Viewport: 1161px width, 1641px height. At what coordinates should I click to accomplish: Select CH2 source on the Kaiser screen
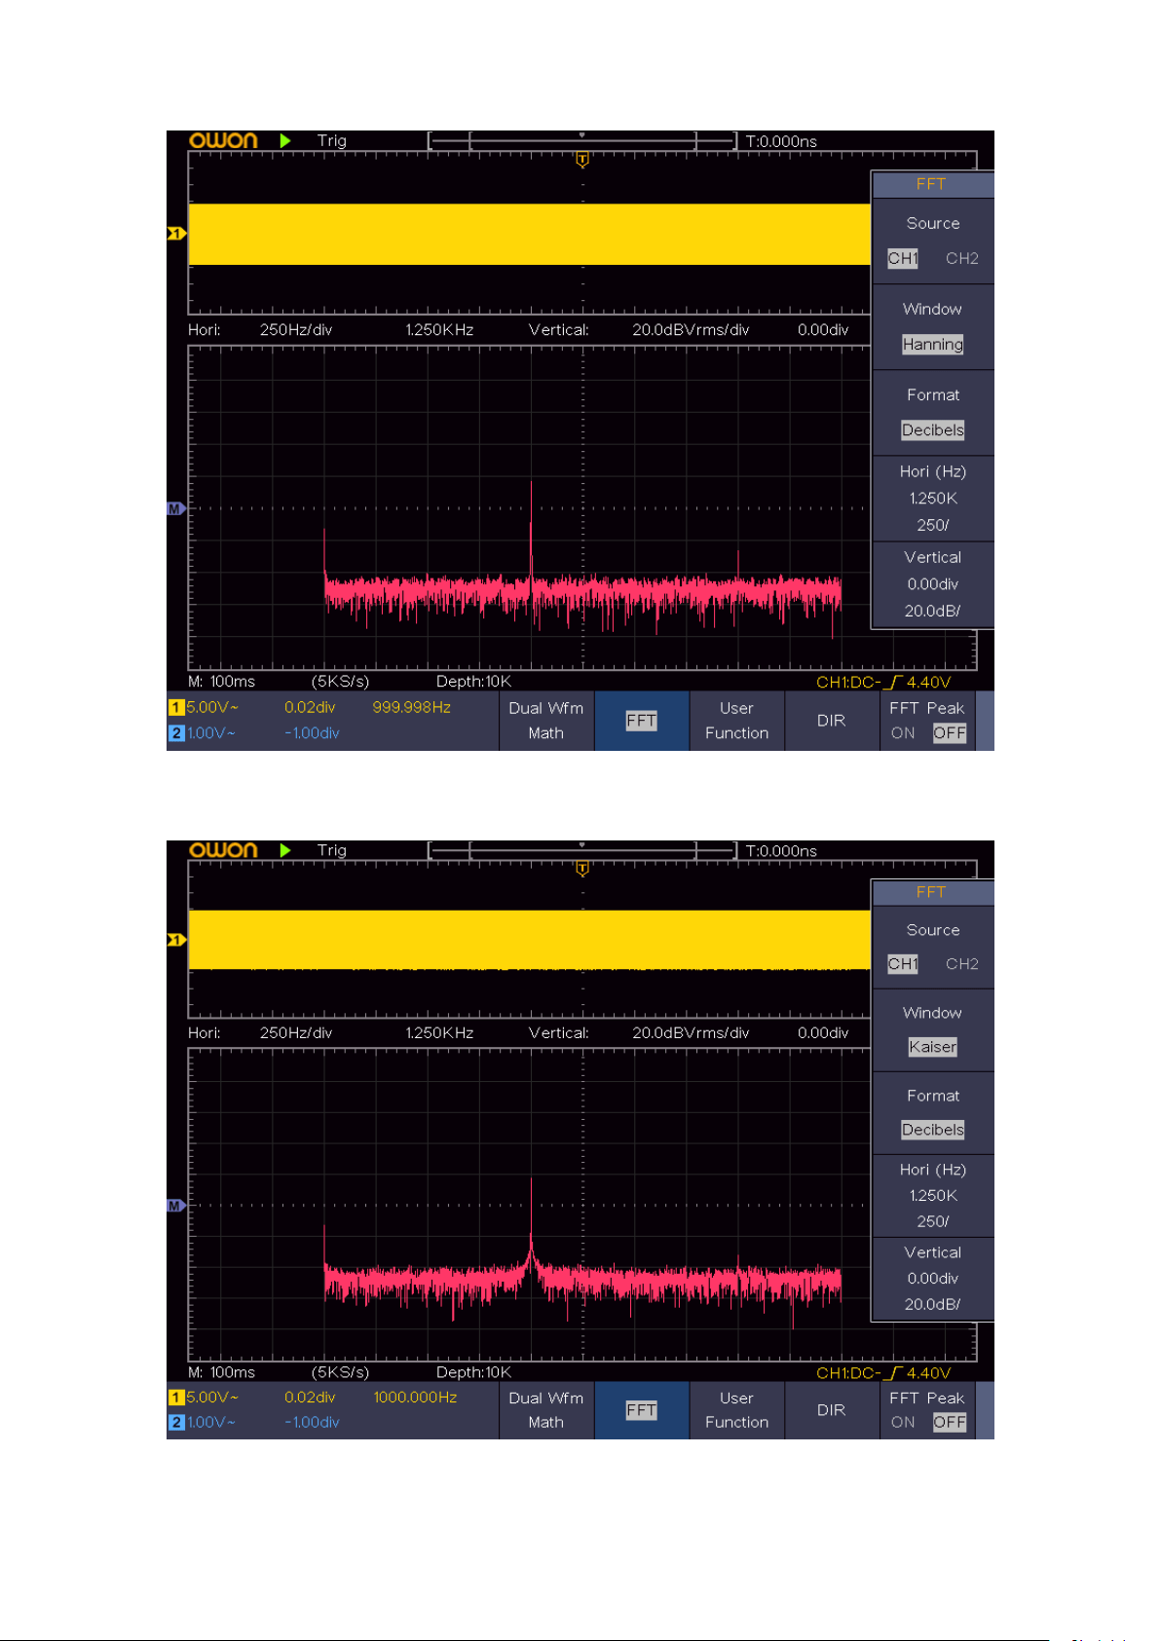tap(961, 964)
